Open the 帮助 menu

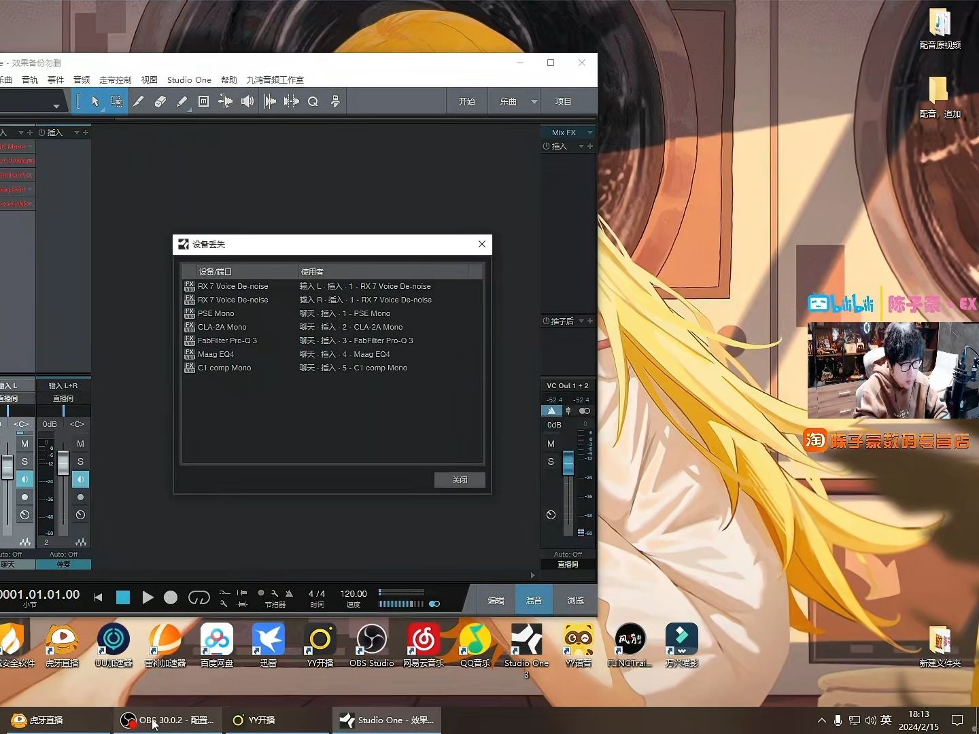[x=229, y=80]
